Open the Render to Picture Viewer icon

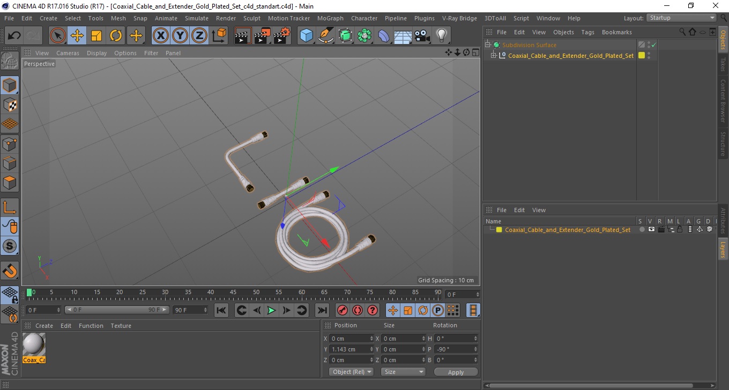tap(263, 36)
